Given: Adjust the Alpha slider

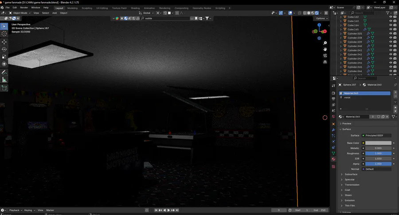Looking at the screenshot, I should click(x=378, y=164).
